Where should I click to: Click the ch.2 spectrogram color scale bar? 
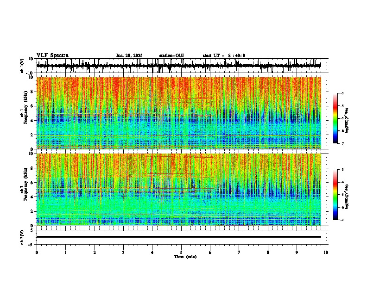pyautogui.click(x=335, y=195)
